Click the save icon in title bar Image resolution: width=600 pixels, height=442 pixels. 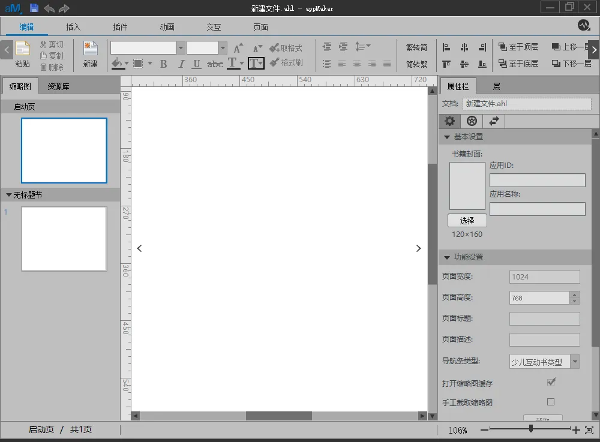[34, 8]
